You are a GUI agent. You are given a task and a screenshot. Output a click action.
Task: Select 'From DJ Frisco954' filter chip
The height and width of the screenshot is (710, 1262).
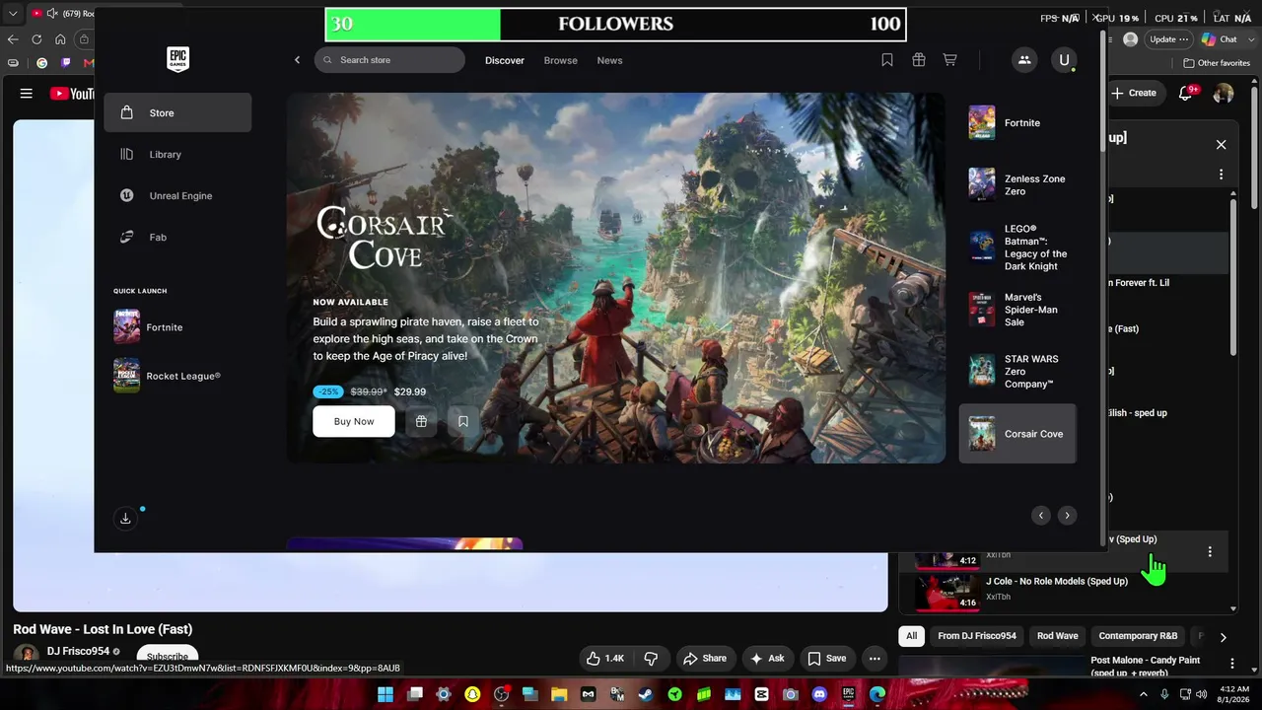tap(977, 636)
